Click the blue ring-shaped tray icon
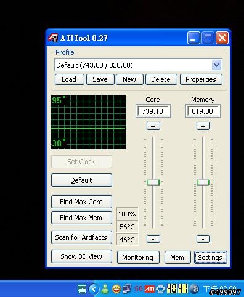The width and height of the screenshot is (244, 297). point(160,289)
